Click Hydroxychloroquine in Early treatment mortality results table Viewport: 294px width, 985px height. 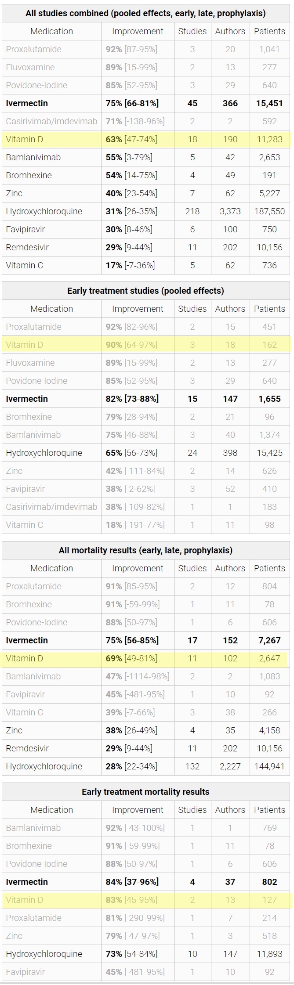[44, 954]
